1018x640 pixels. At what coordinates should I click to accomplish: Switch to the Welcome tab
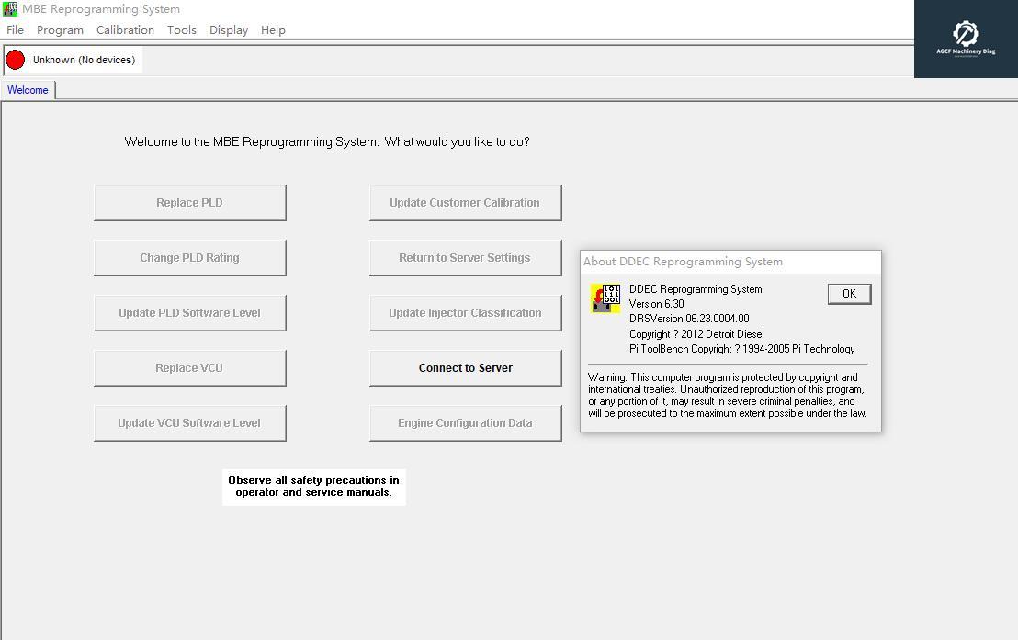27,89
